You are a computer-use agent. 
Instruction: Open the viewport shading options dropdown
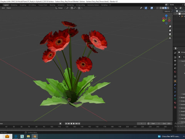coord(170,8)
